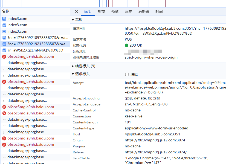Open the 启动器 tab

point(144,12)
